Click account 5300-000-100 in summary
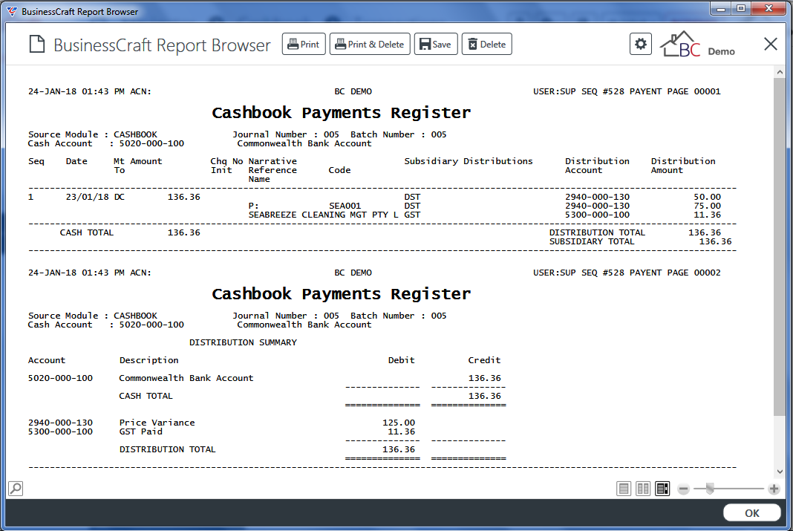Screen dimensions: 793x531 coord(60,431)
